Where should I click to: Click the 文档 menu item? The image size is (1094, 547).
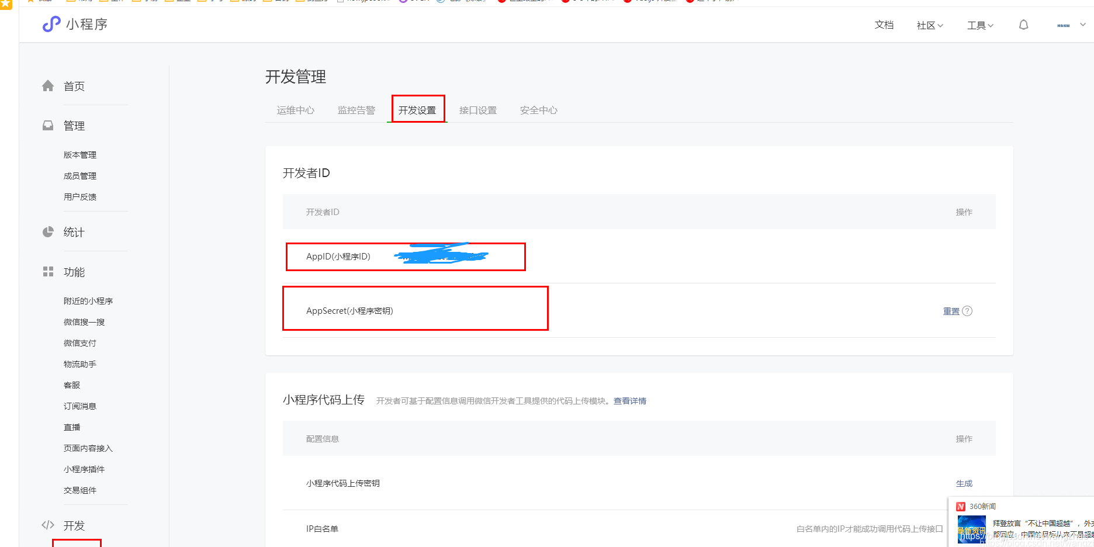(x=884, y=25)
